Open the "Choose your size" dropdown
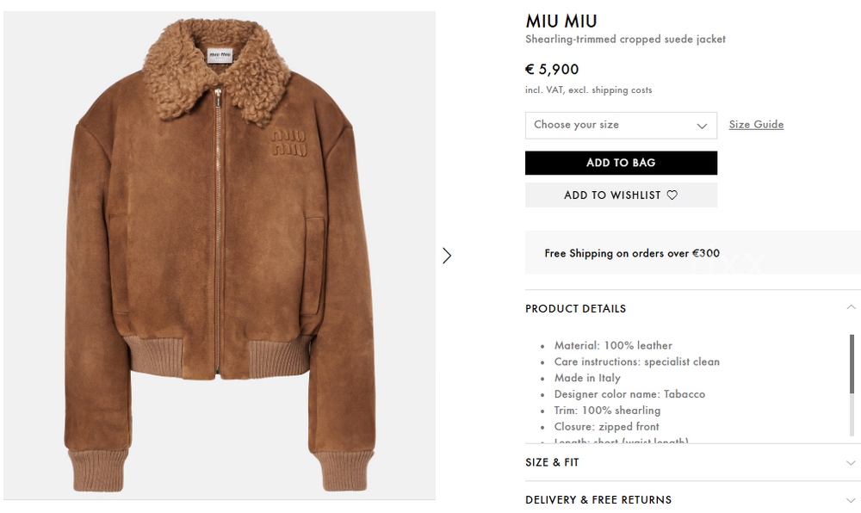The height and width of the screenshot is (513, 861). [620, 126]
